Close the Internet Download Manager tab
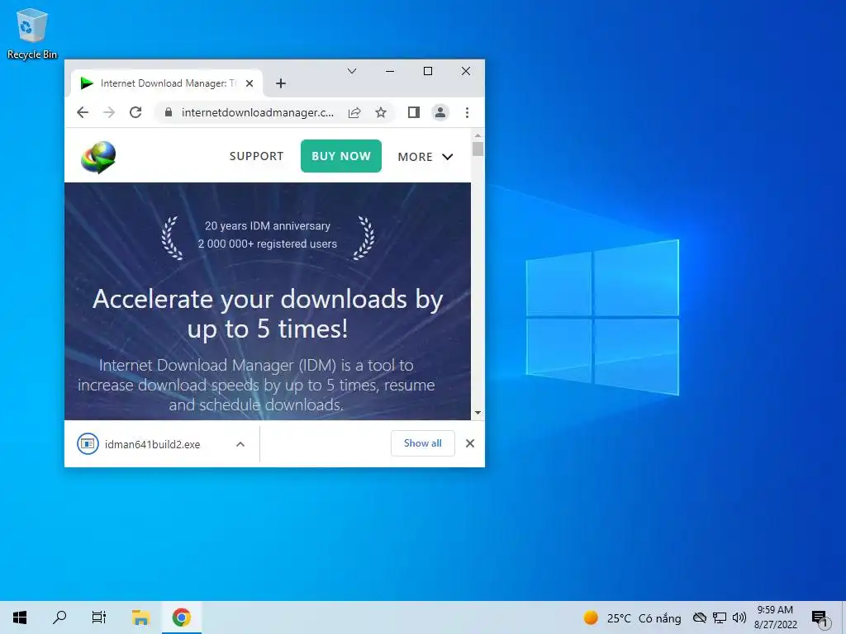The image size is (846, 634). [250, 83]
